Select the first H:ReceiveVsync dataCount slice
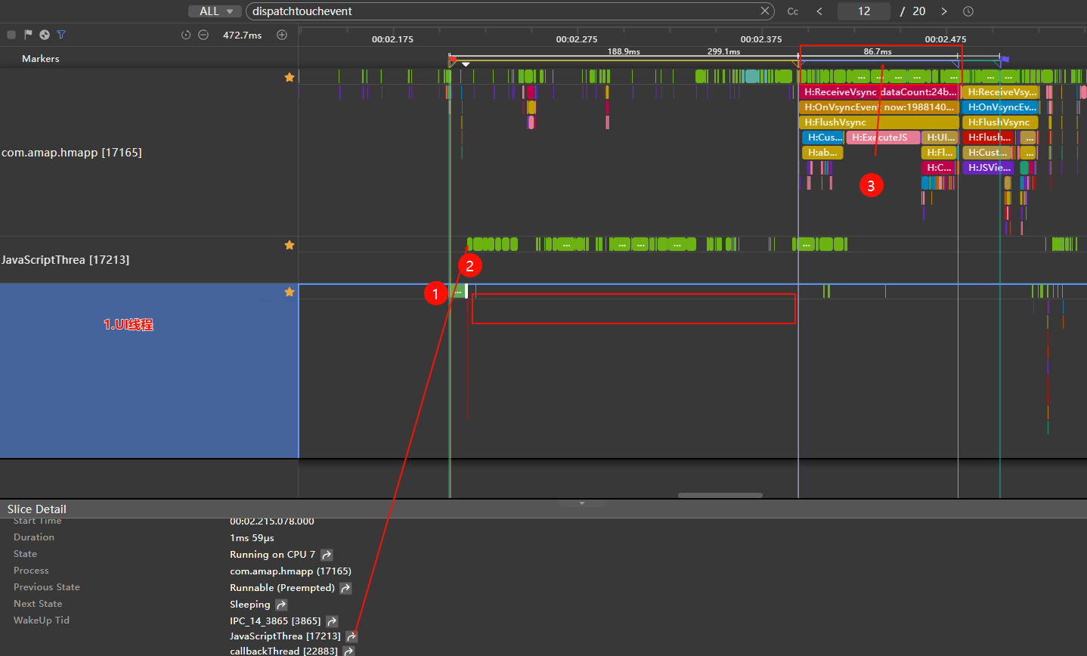This screenshot has width=1087, height=656. point(878,92)
